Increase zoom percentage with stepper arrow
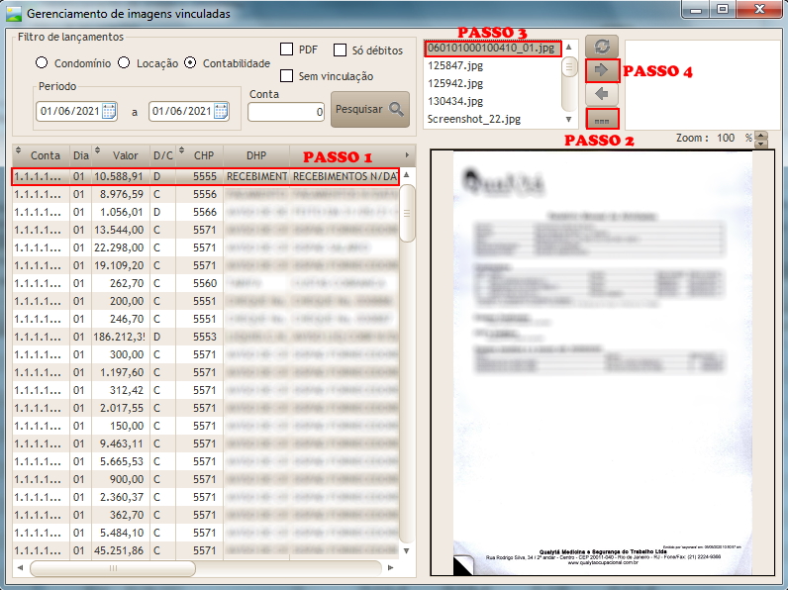Viewport: 788px width, 590px height. click(x=760, y=134)
